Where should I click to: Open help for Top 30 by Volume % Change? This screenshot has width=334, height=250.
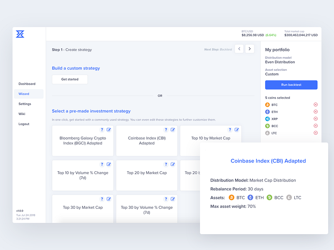[x=166, y=199]
